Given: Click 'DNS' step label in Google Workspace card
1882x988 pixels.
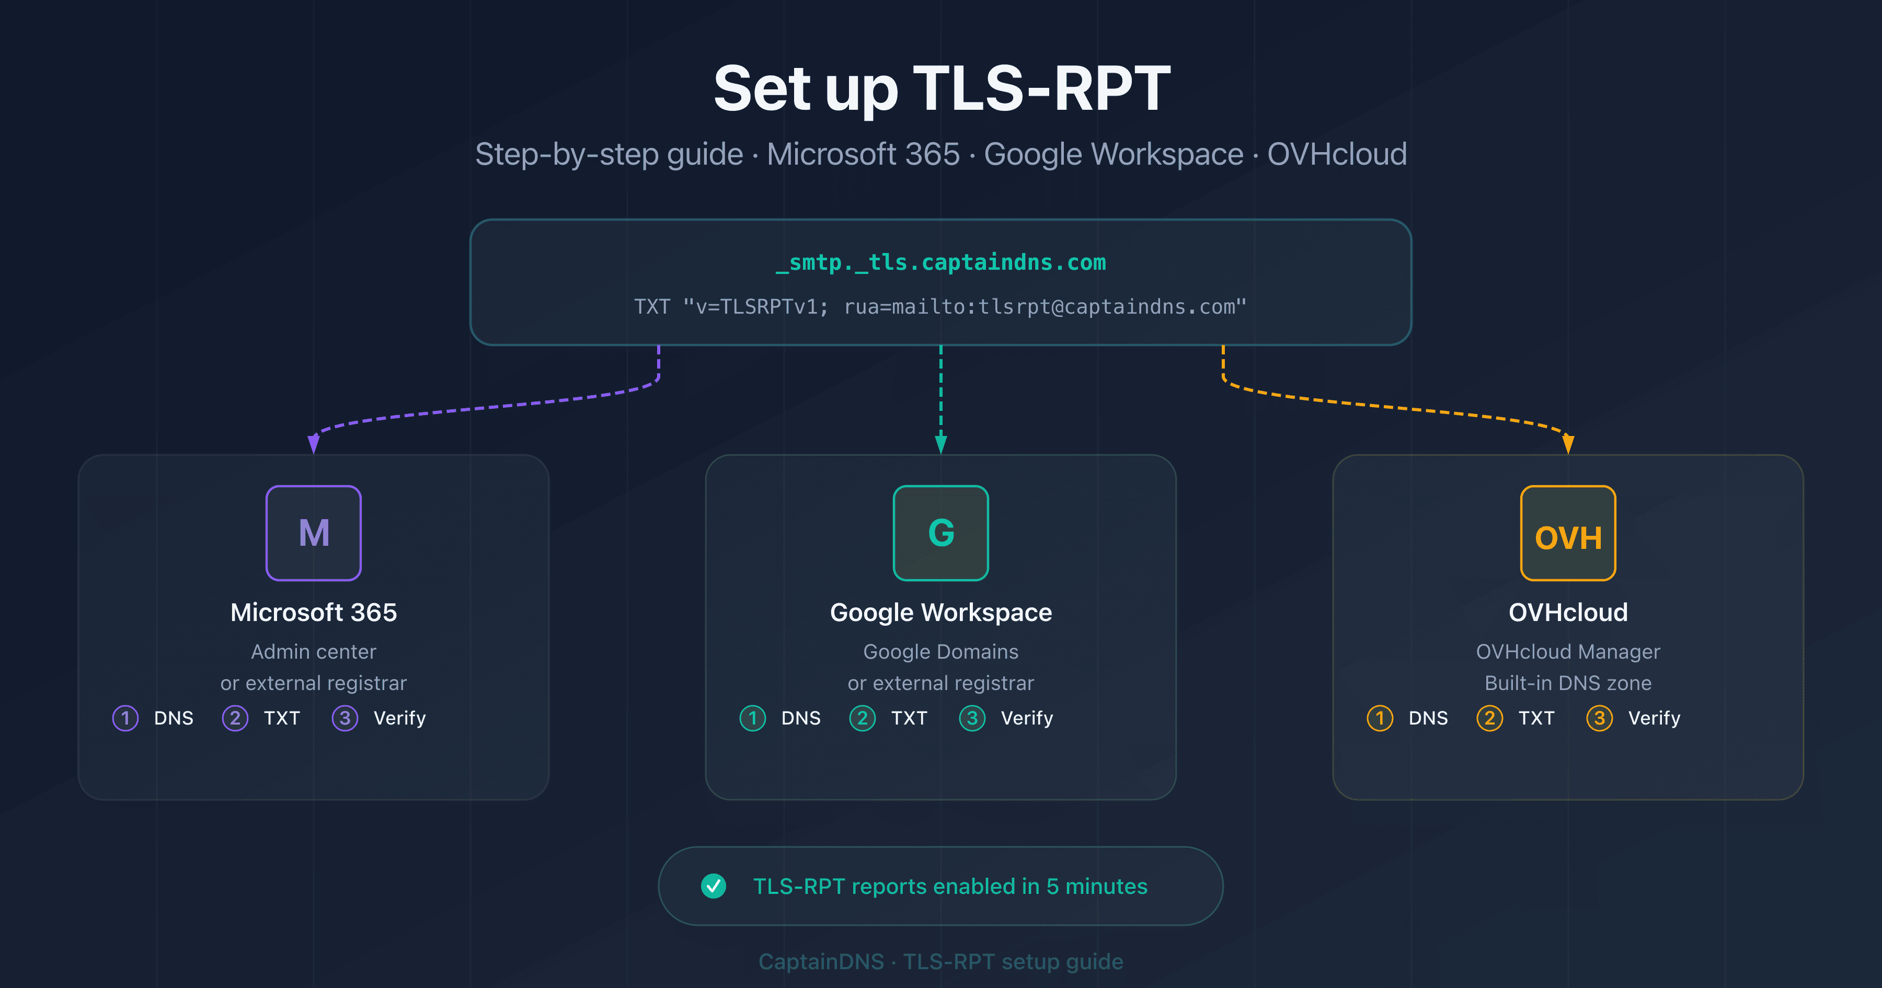Looking at the screenshot, I should pyautogui.click(x=801, y=718).
